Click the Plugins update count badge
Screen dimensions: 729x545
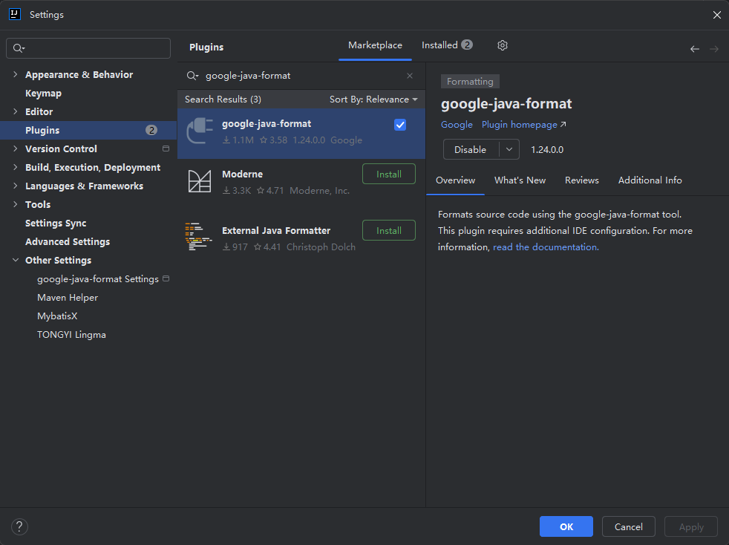[151, 130]
